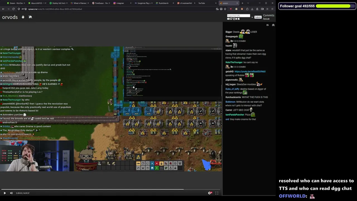The height and width of the screenshot is (201, 357).
Task: Close the active orvods tab
Action: 237,3
